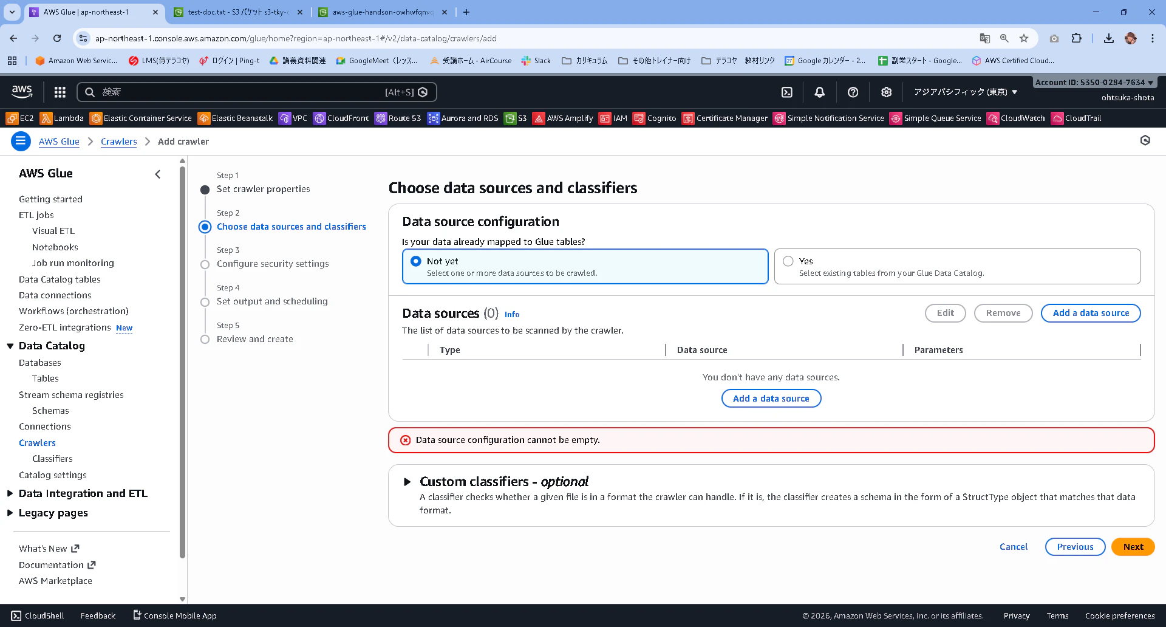This screenshot has height=627, width=1166.
Task: Open the region selector dropdown
Action: pyautogui.click(x=965, y=92)
